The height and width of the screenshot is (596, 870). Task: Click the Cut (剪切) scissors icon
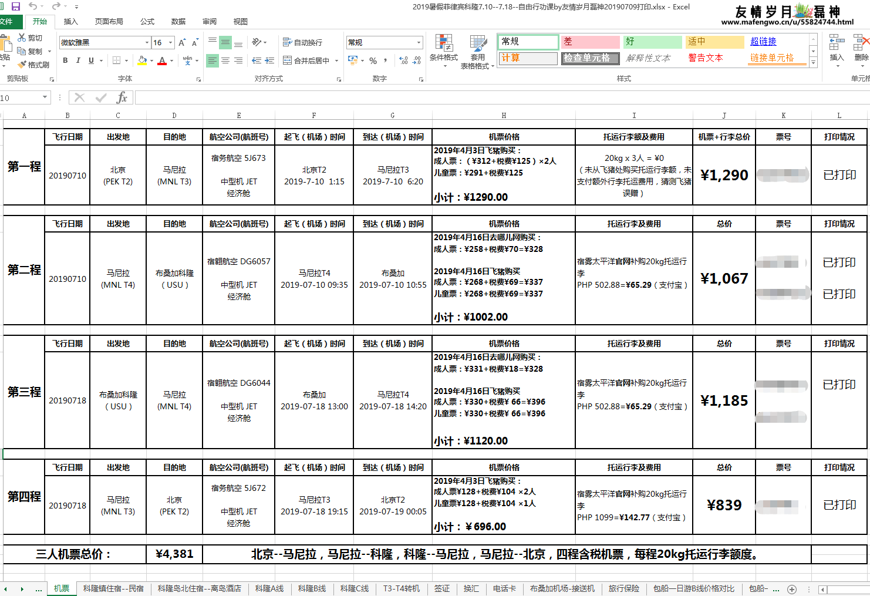point(22,38)
